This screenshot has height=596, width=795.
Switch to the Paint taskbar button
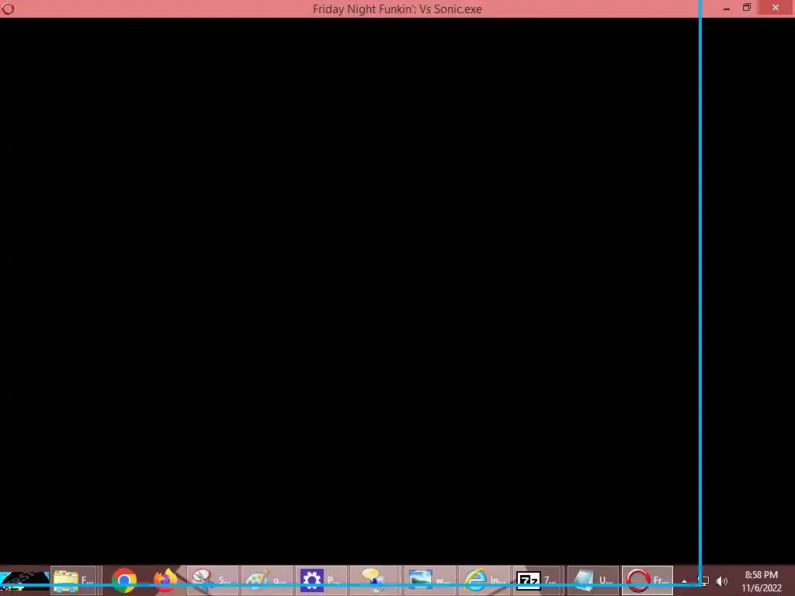(x=267, y=580)
